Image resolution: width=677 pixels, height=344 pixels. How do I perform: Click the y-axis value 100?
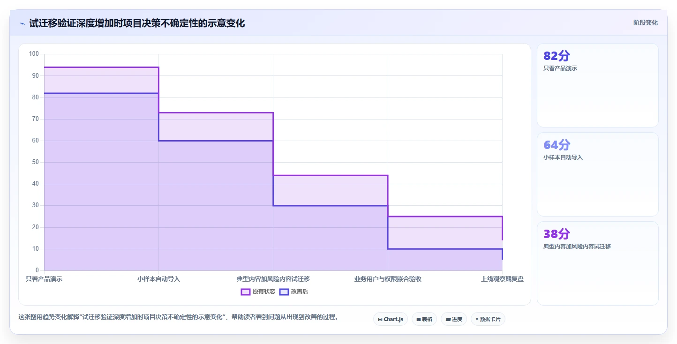(x=34, y=54)
